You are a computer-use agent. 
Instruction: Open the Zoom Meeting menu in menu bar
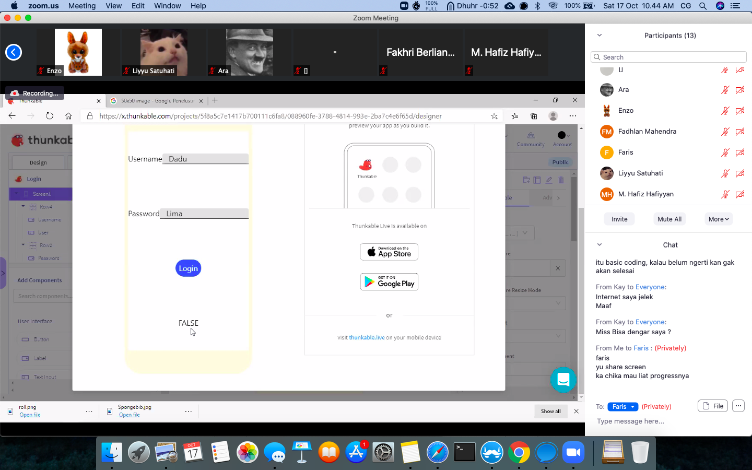tap(82, 6)
